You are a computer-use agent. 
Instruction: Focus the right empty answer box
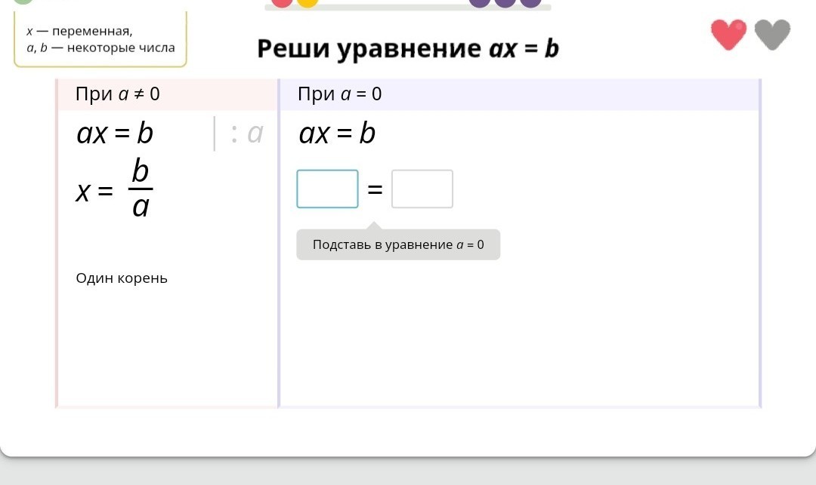(422, 189)
